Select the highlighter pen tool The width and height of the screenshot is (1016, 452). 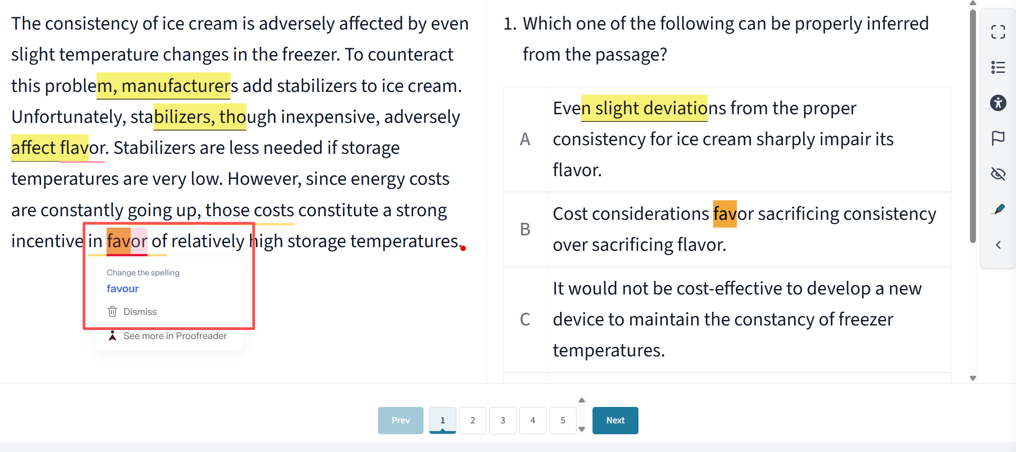coord(998,209)
